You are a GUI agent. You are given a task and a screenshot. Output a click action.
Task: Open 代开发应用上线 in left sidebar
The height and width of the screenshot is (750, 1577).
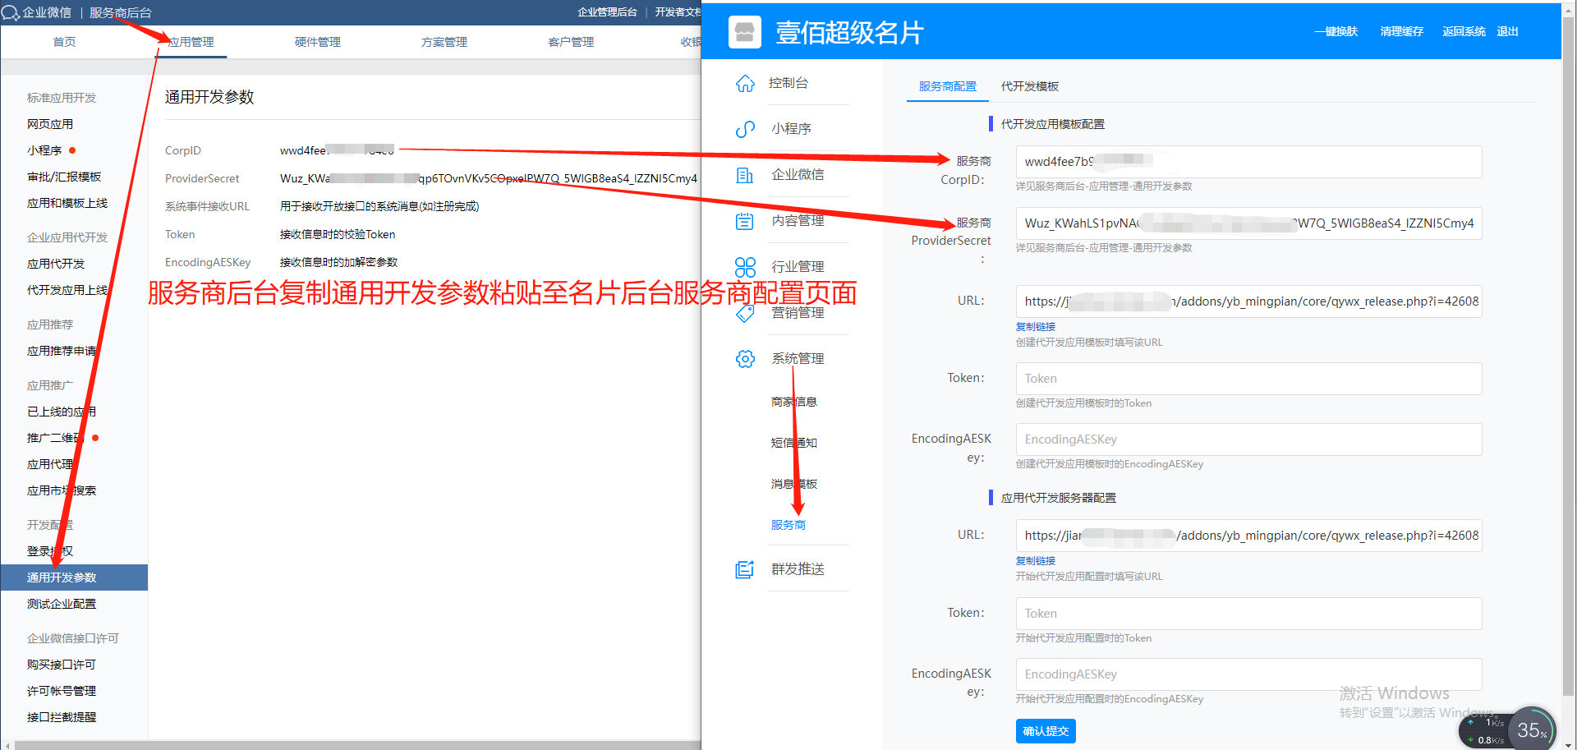[x=67, y=290]
